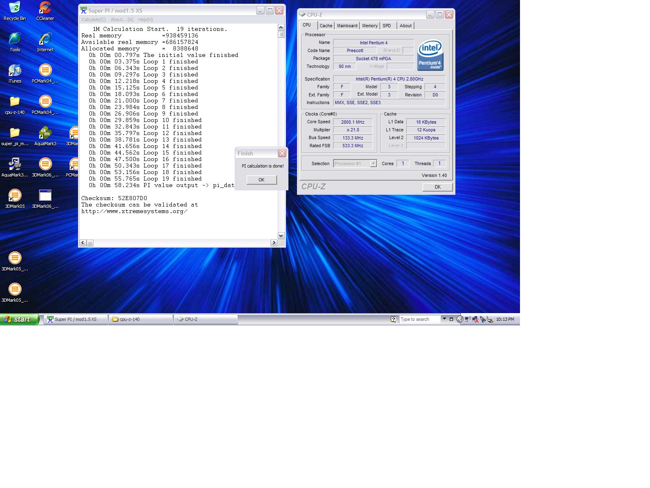The height and width of the screenshot is (488, 650).
Task: Click the OK button in CPU-Z window
Action: pos(438,187)
